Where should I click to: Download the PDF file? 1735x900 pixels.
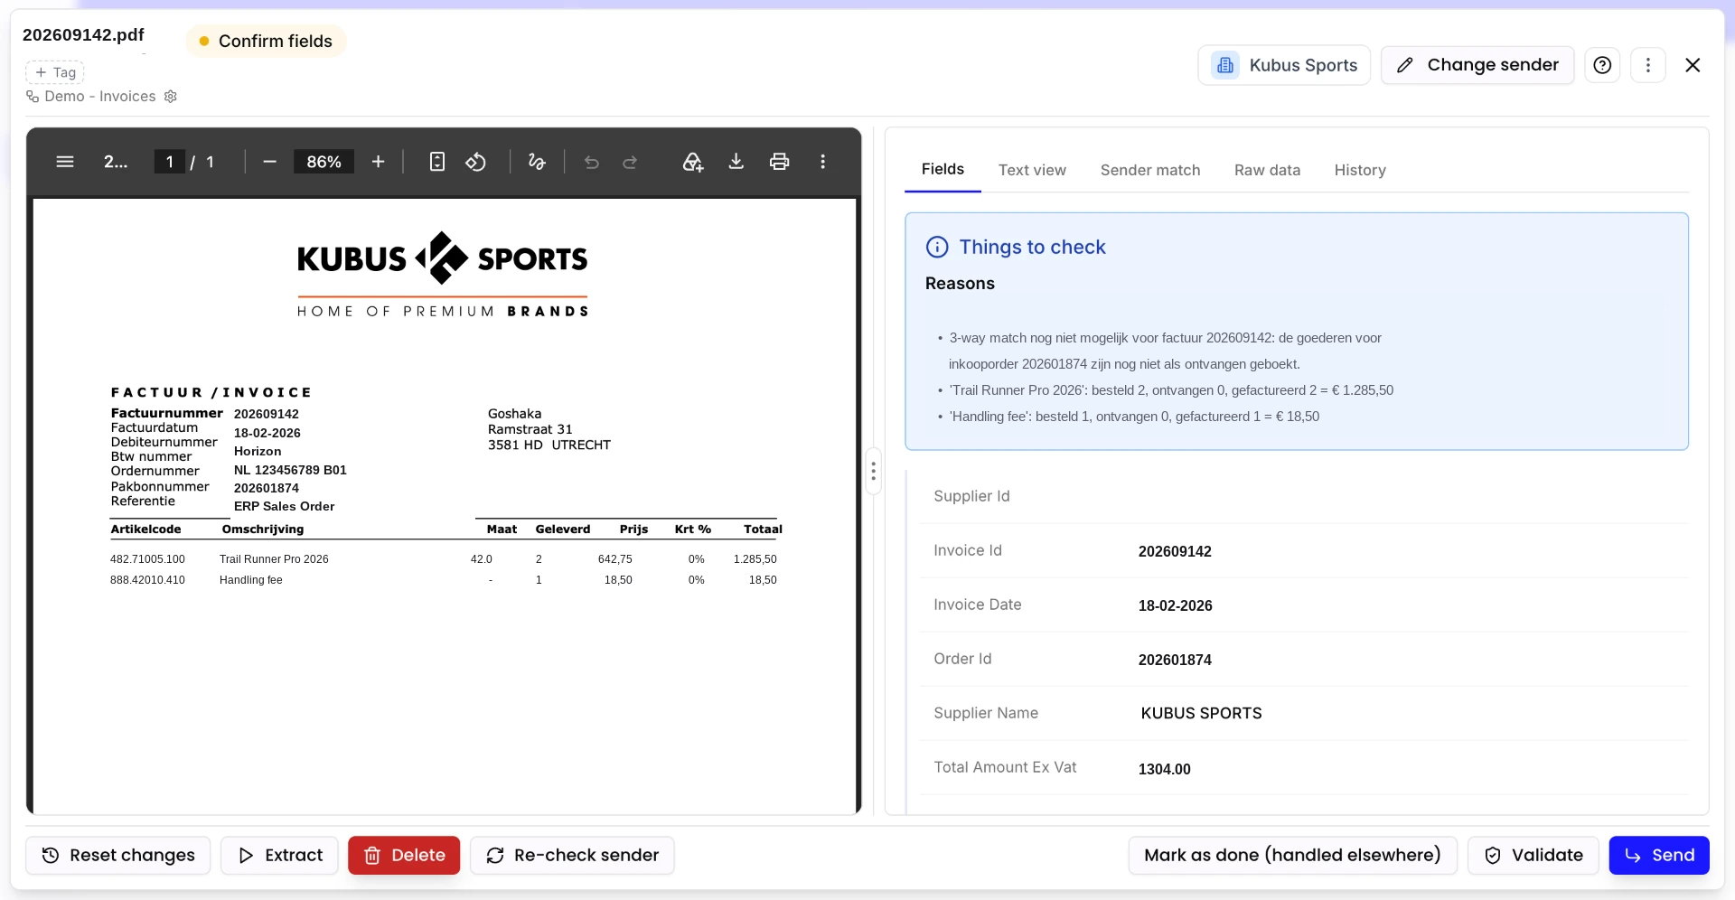click(736, 162)
